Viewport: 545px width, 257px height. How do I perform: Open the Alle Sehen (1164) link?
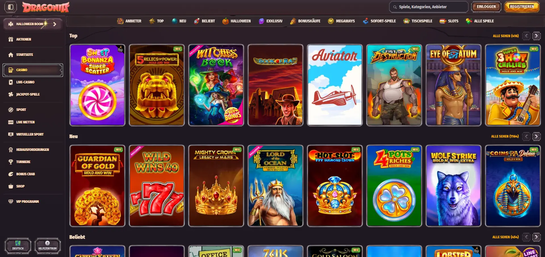tap(504, 136)
